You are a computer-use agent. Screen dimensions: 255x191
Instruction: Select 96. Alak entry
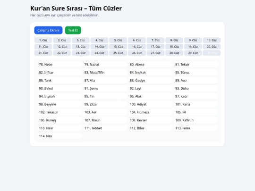pos(150,96)
